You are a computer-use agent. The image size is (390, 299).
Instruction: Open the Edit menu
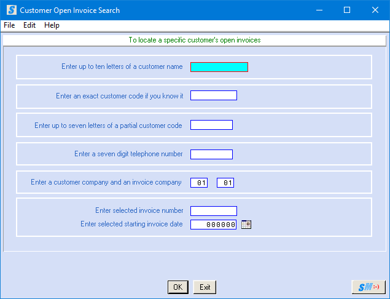[x=29, y=25]
